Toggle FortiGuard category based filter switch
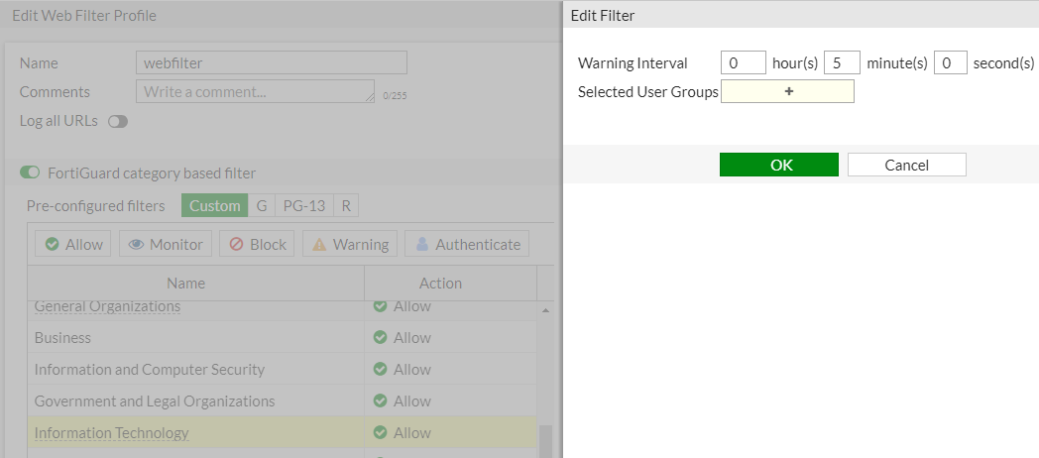 [x=30, y=173]
